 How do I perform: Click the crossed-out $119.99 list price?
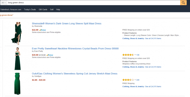[x=42, y=55]
